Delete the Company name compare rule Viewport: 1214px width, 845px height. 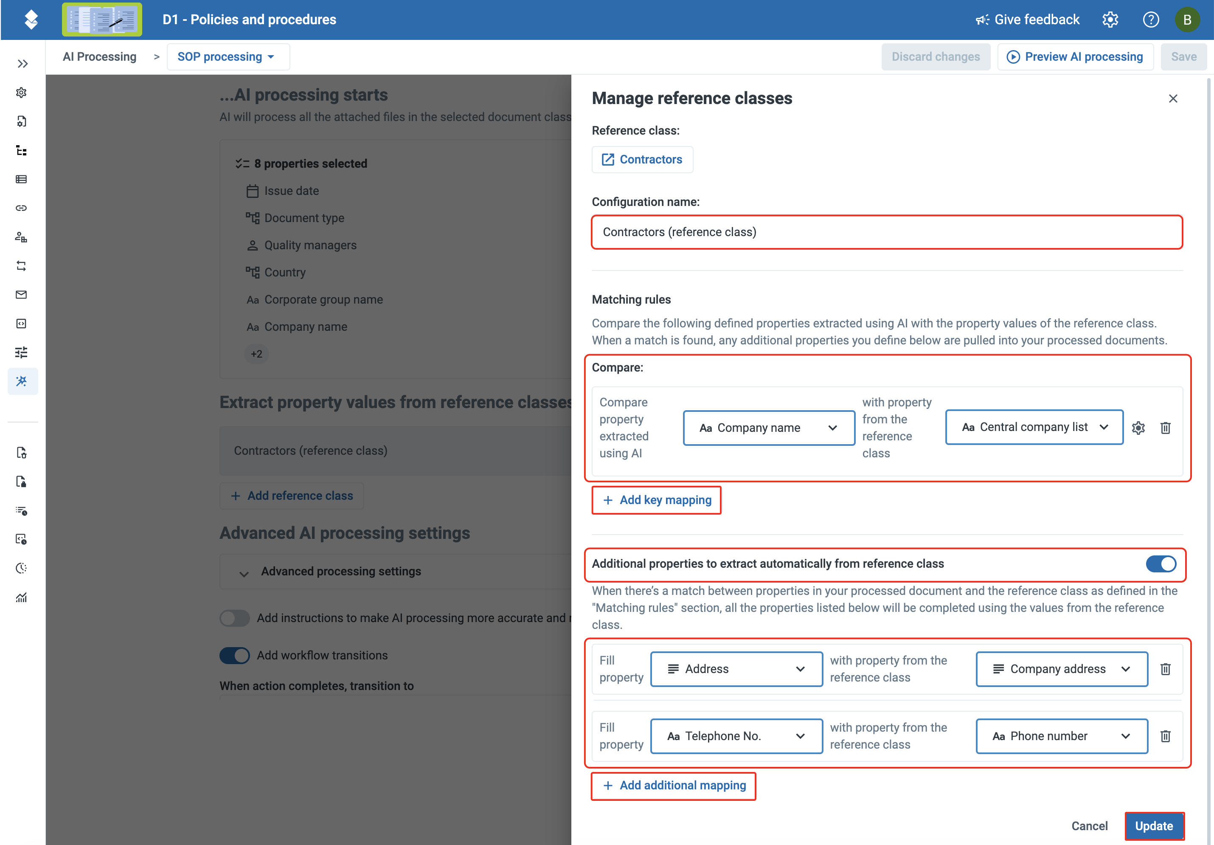pyautogui.click(x=1165, y=428)
